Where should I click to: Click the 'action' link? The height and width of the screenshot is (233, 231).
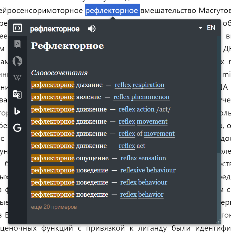145,109
